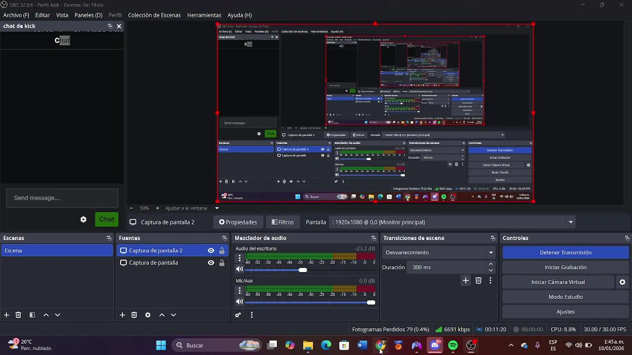Float the Transiciones de escena dock

[x=493, y=238]
